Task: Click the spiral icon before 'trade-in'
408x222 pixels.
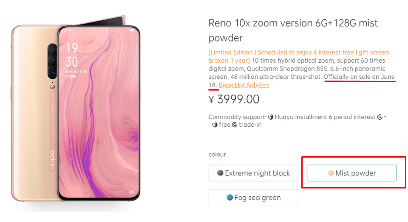Action: [x=235, y=125]
